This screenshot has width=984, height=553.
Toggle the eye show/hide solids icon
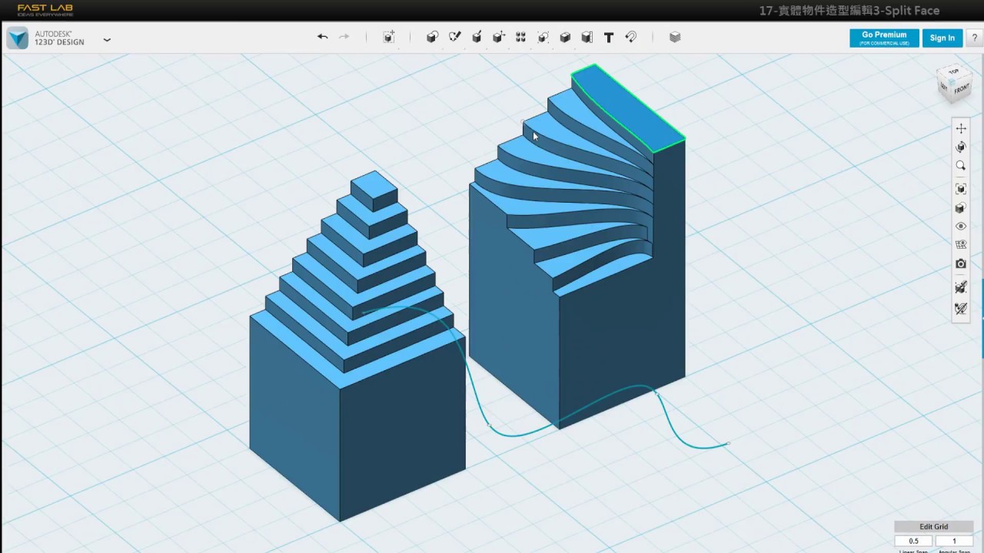click(961, 227)
